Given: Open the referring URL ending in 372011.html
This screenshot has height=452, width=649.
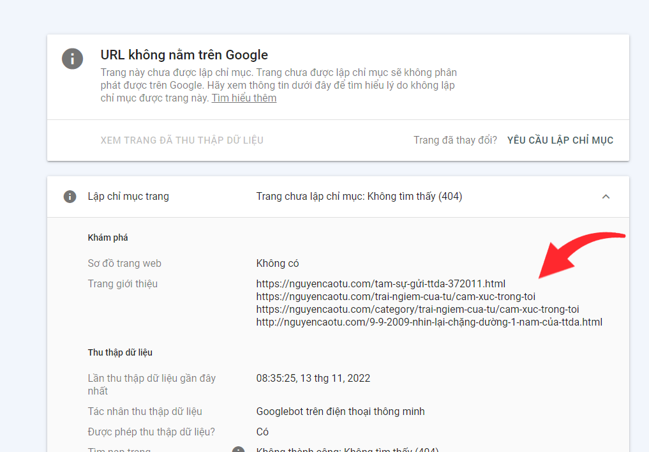Looking at the screenshot, I should tap(379, 284).
